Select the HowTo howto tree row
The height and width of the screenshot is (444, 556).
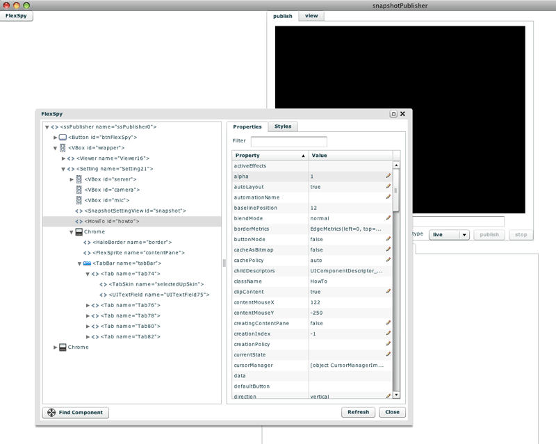click(x=131, y=221)
